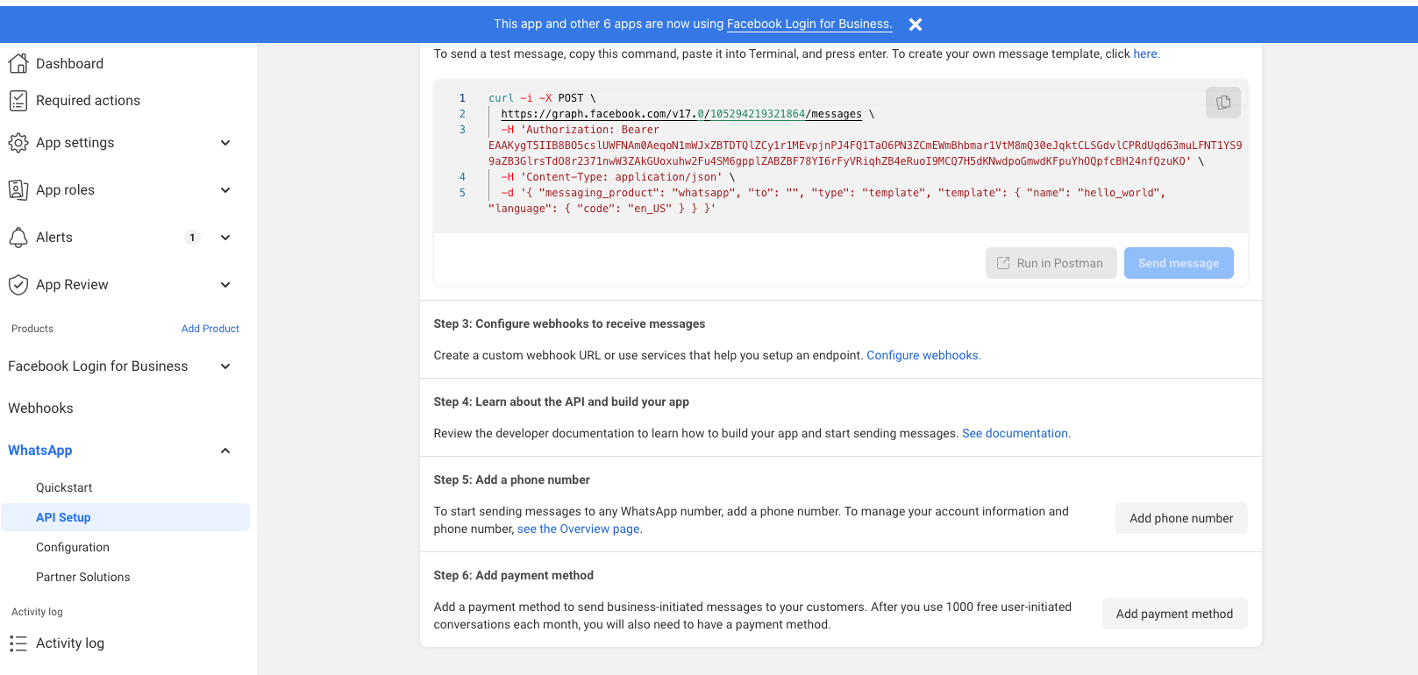This screenshot has width=1418, height=675.
Task: Open the Facebook Login for Business banner link
Action: pos(809,24)
